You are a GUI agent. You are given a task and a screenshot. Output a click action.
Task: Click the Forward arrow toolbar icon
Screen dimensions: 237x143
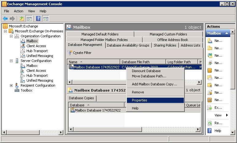(12, 18)
